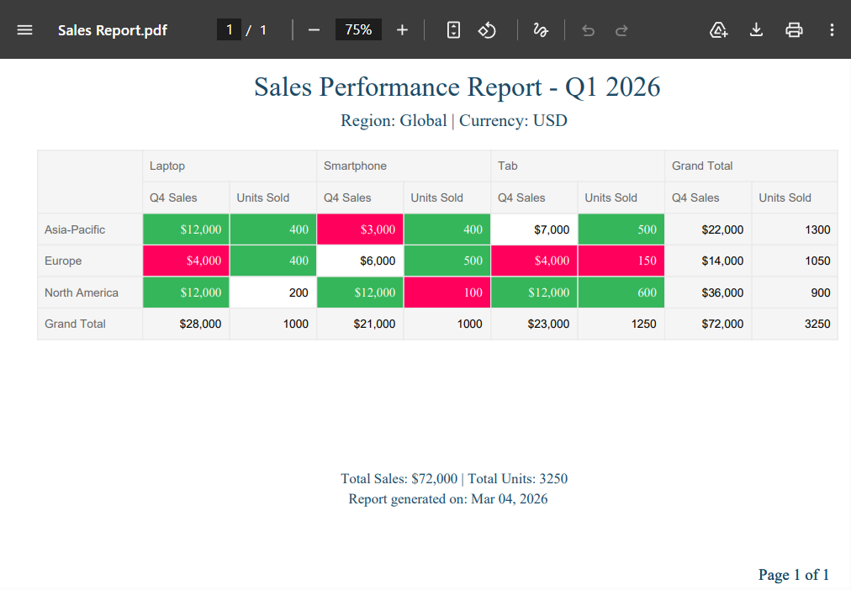Download the Sales Report PDF
This screenshot has height=590, width=851.
pos(756,29)
